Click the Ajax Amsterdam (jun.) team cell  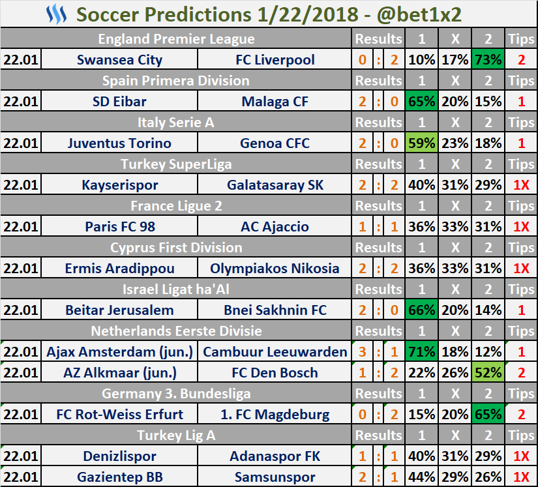pyautogui.click(x=119, y=352)
